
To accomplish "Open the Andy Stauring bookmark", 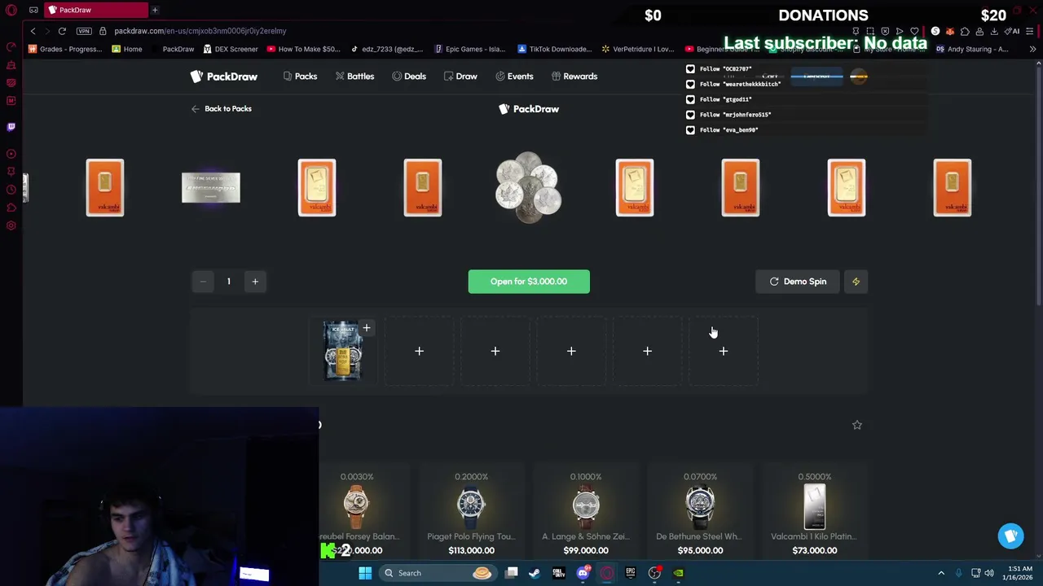I will pos(972,49).
